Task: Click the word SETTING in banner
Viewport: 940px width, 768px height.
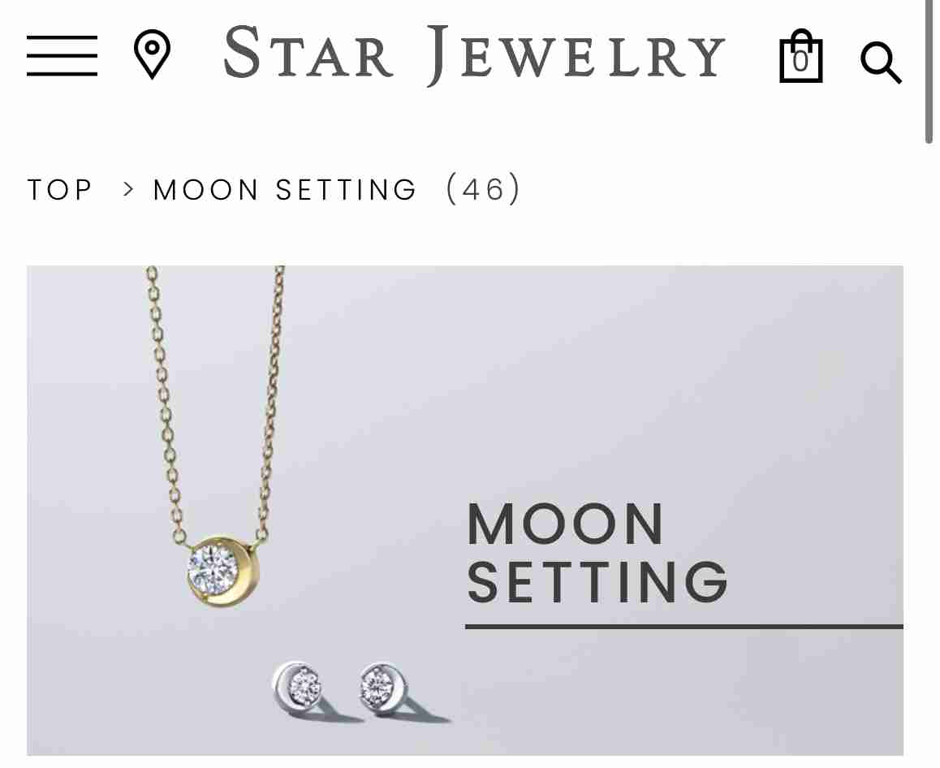Action: 597,581
